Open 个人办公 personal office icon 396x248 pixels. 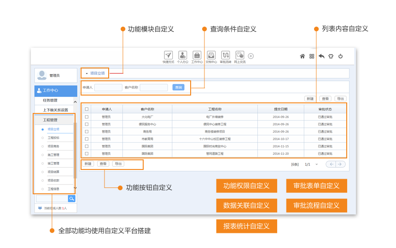[x=182, y=55]
